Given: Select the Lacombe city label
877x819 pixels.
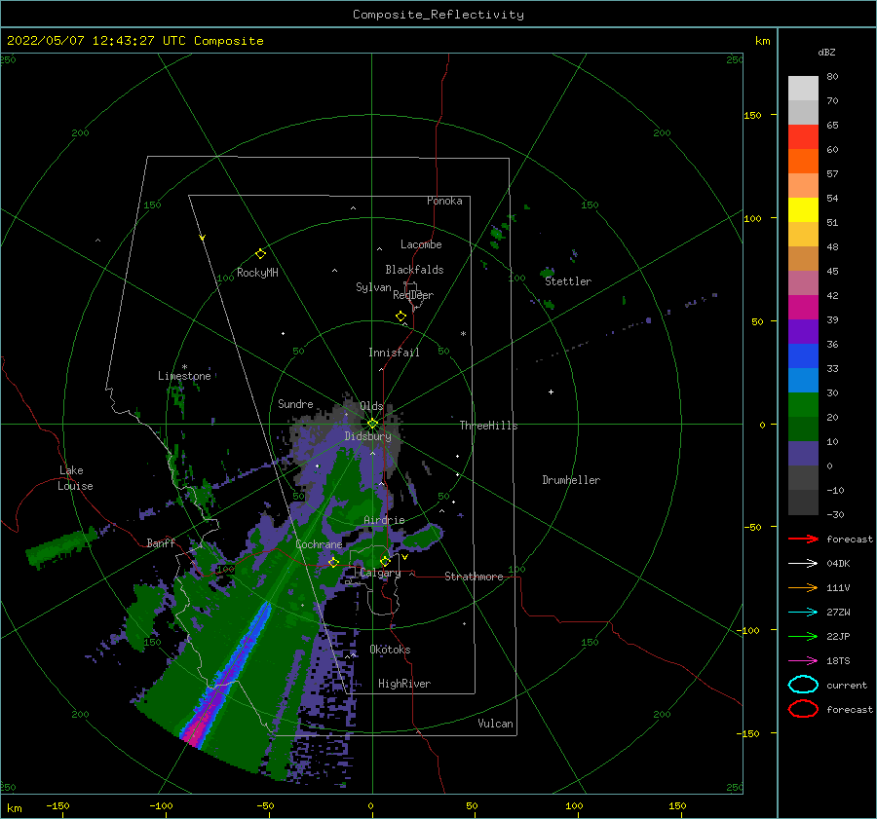Looking at the screenshot, I should click(x=421, y=244).
